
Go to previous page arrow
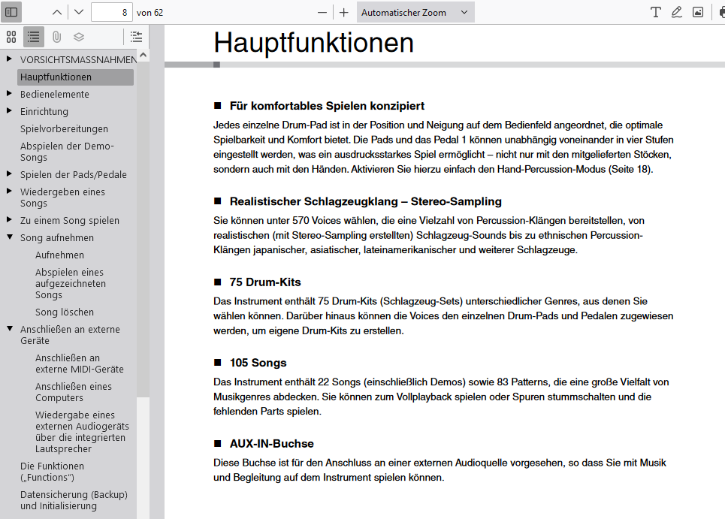pyautogui.click(x=57, y=12)
